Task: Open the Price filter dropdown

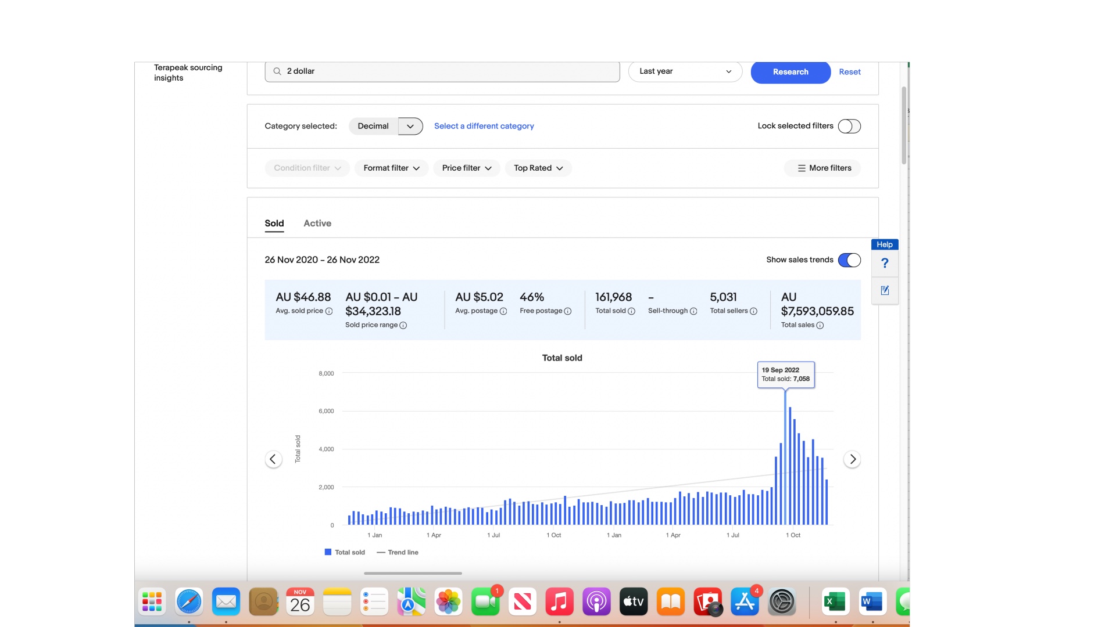Action: coord(467,168)
